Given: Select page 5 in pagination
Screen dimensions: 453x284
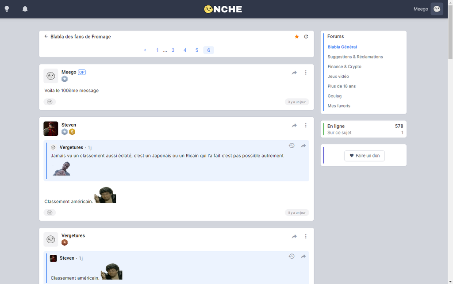Looking at the screenshot, I should (x=197, y=50).
